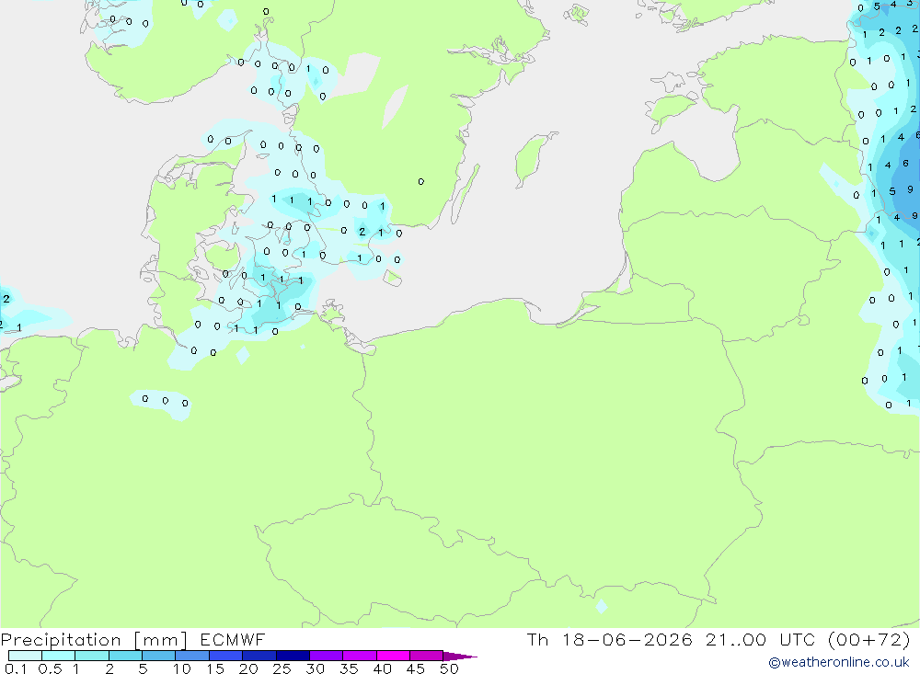Click the 0.1–0.5 mm legend color swatch
This screenshot has height=674, width=920.
(25, 656)
